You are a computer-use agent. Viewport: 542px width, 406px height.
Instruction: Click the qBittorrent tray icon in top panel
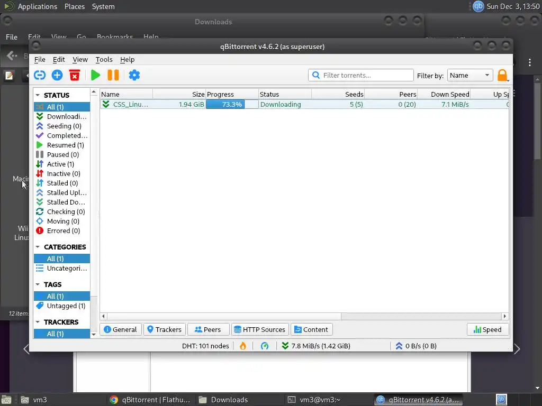[478, 6]
